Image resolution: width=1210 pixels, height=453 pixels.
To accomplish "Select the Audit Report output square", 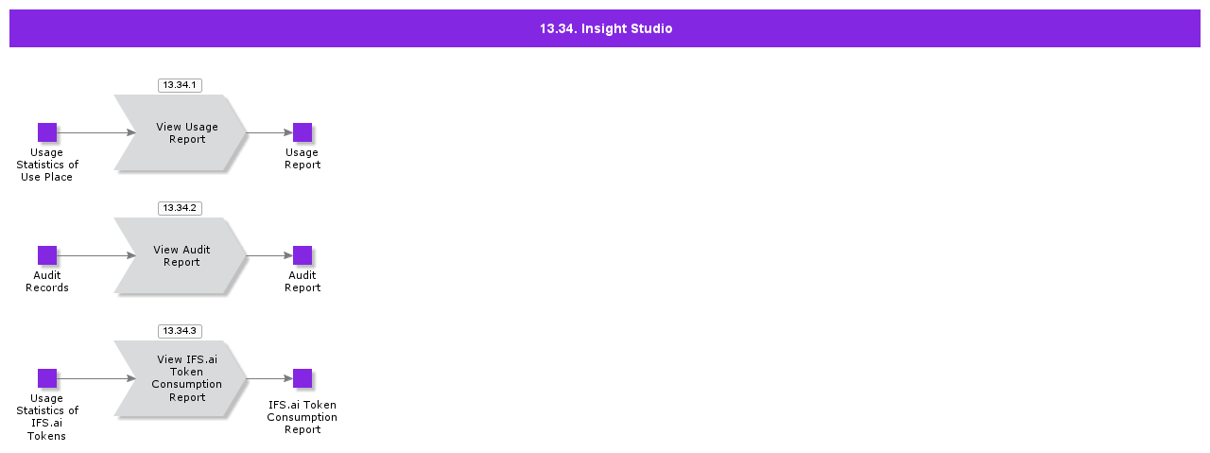I will [x=302, y=255].
